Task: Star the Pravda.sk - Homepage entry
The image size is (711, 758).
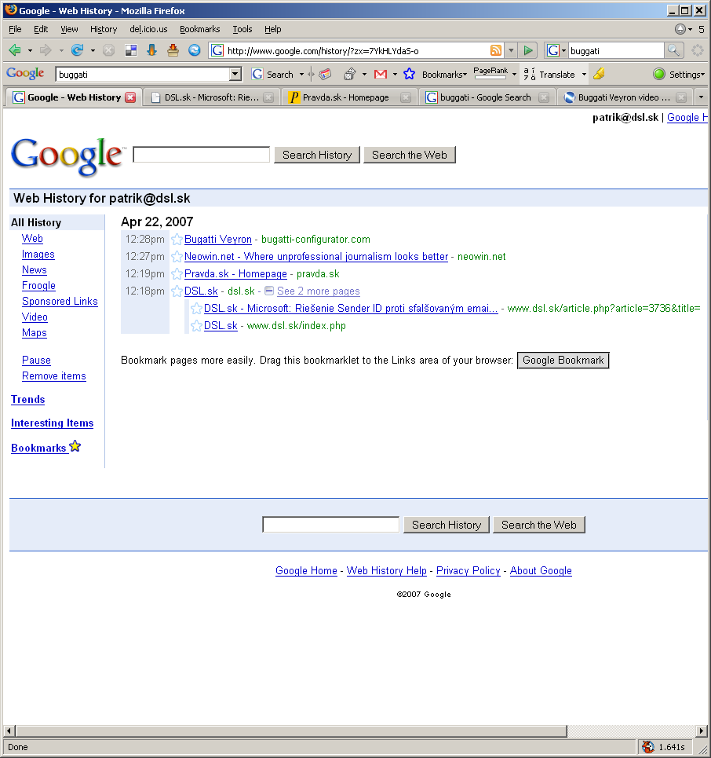Action: pyautogui.click(x=177, y=274)
